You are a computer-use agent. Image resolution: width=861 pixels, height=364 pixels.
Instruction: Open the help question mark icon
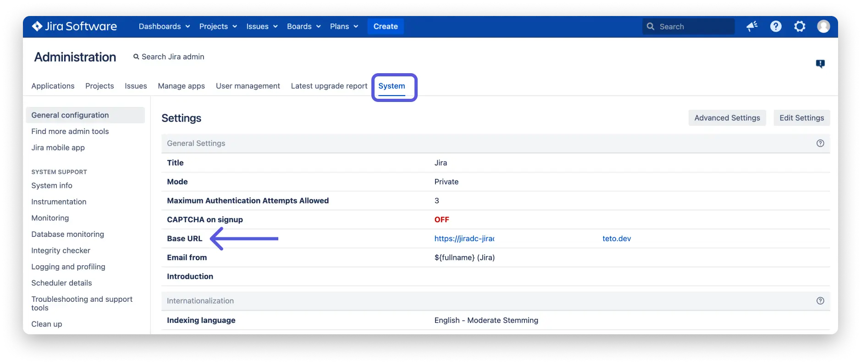pos(776,27)
